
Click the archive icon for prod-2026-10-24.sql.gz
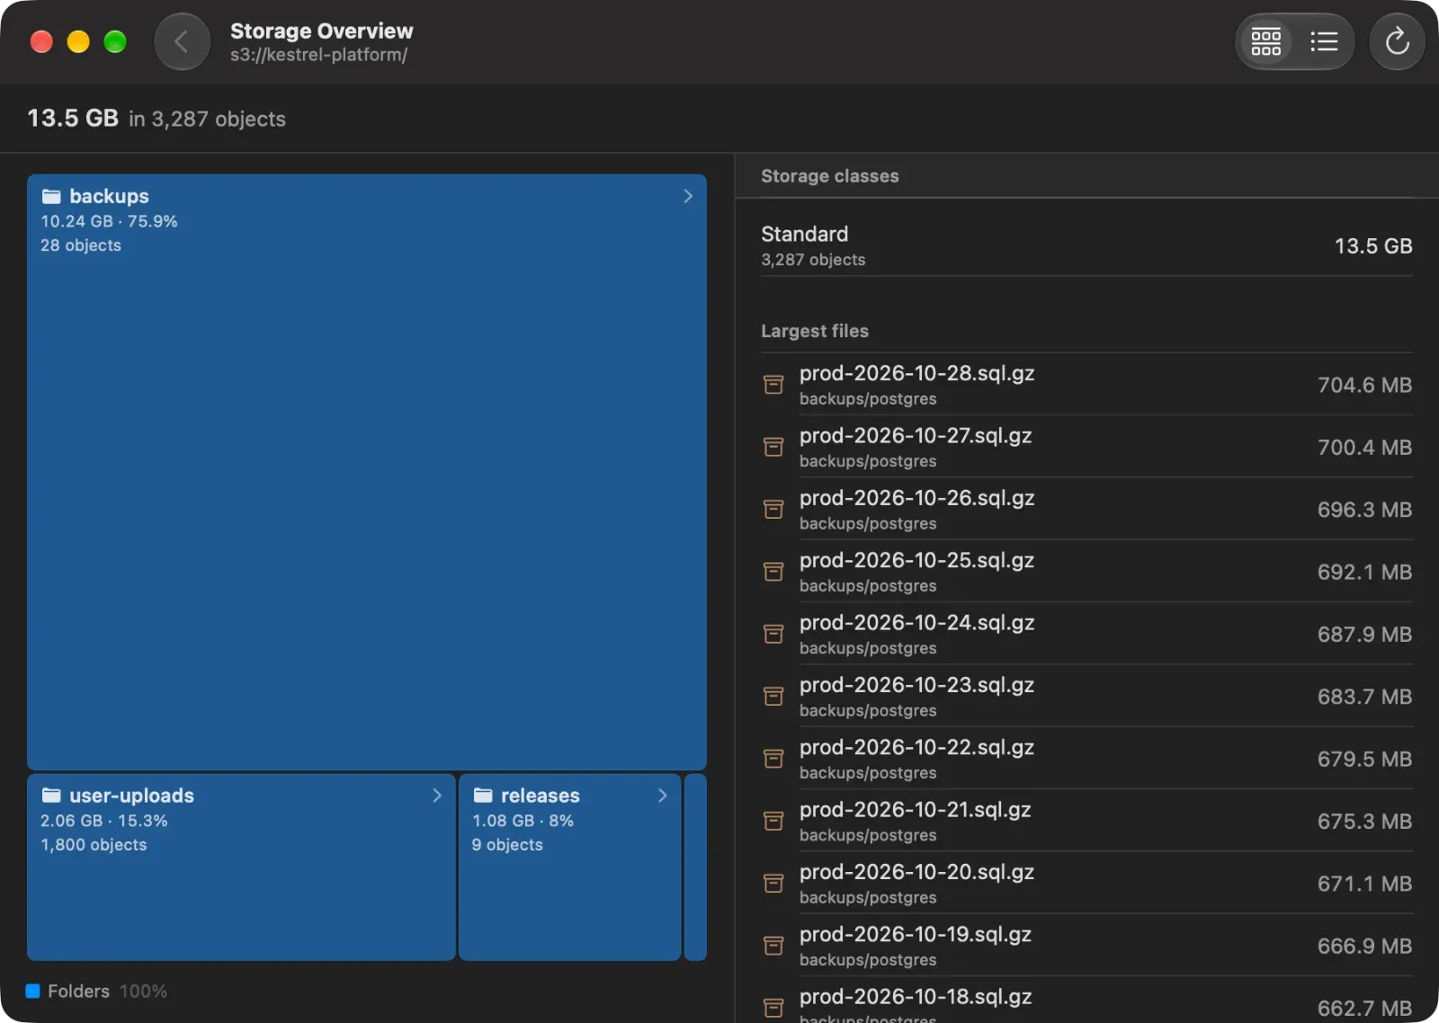[x=773, y=634]
